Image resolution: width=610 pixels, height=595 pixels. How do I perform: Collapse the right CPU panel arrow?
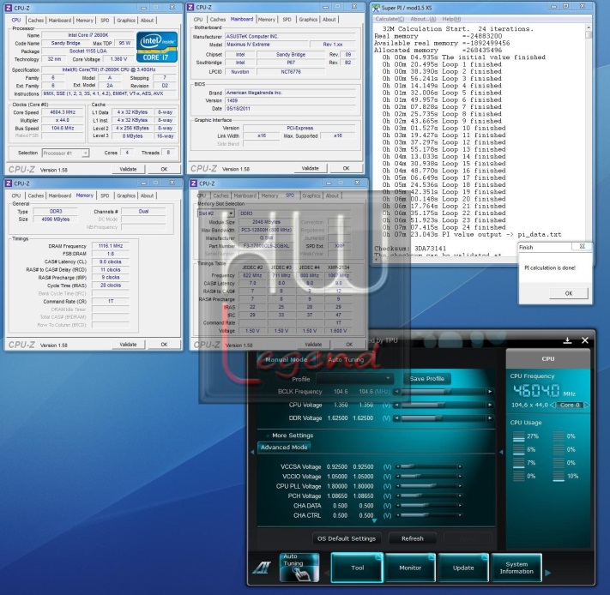pyautogui.click(x=501, y=452)
